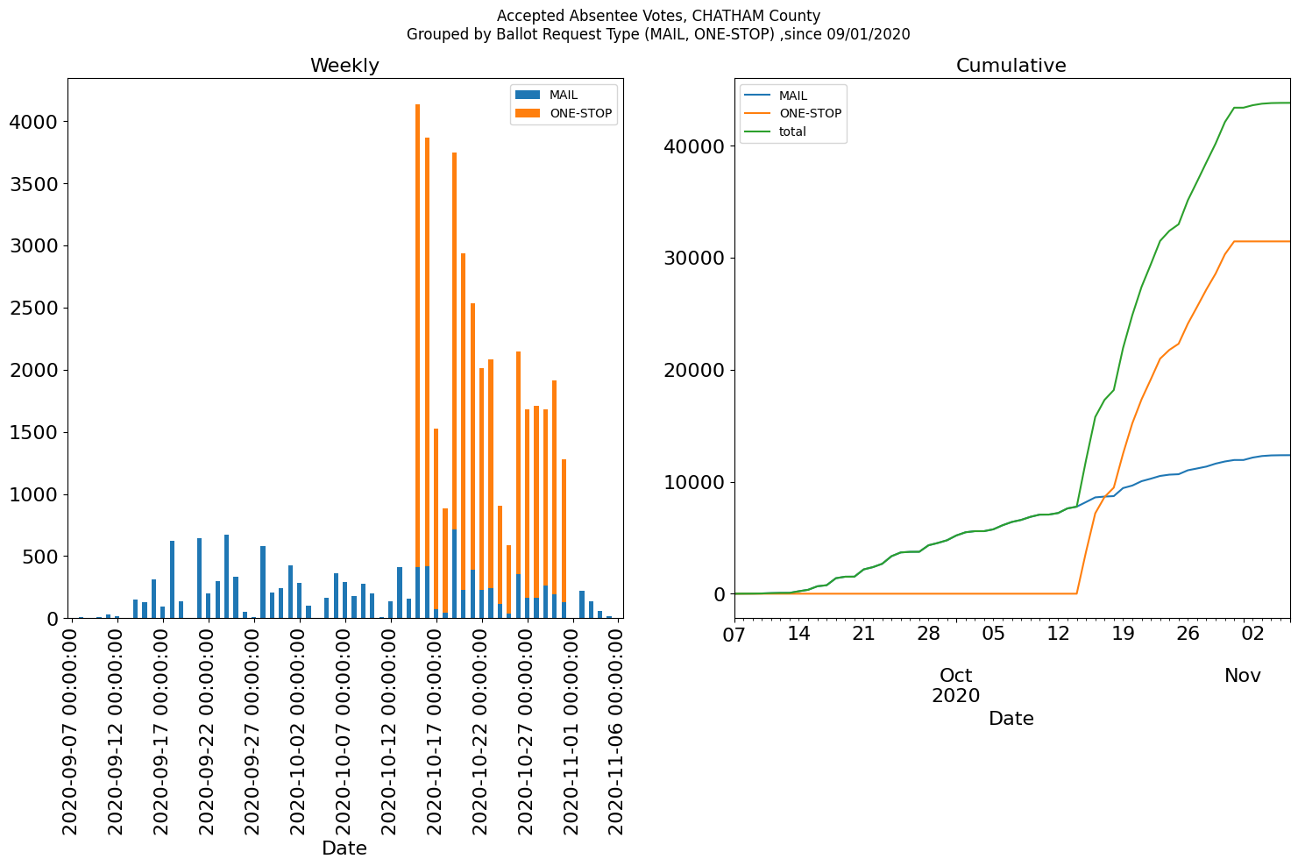Screen dimensions: 1298x866
Task: Click the 'Date' label under the Cumulative chart
Action: pos(1011,719)
